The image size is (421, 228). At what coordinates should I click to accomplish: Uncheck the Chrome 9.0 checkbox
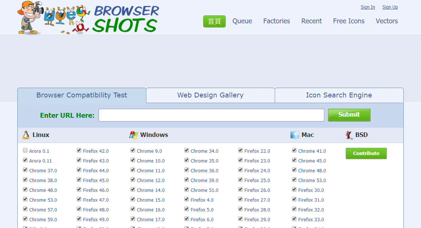133,150
